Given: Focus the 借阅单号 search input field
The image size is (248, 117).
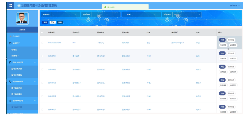Looking at the screenshot, I should (66, 15).
